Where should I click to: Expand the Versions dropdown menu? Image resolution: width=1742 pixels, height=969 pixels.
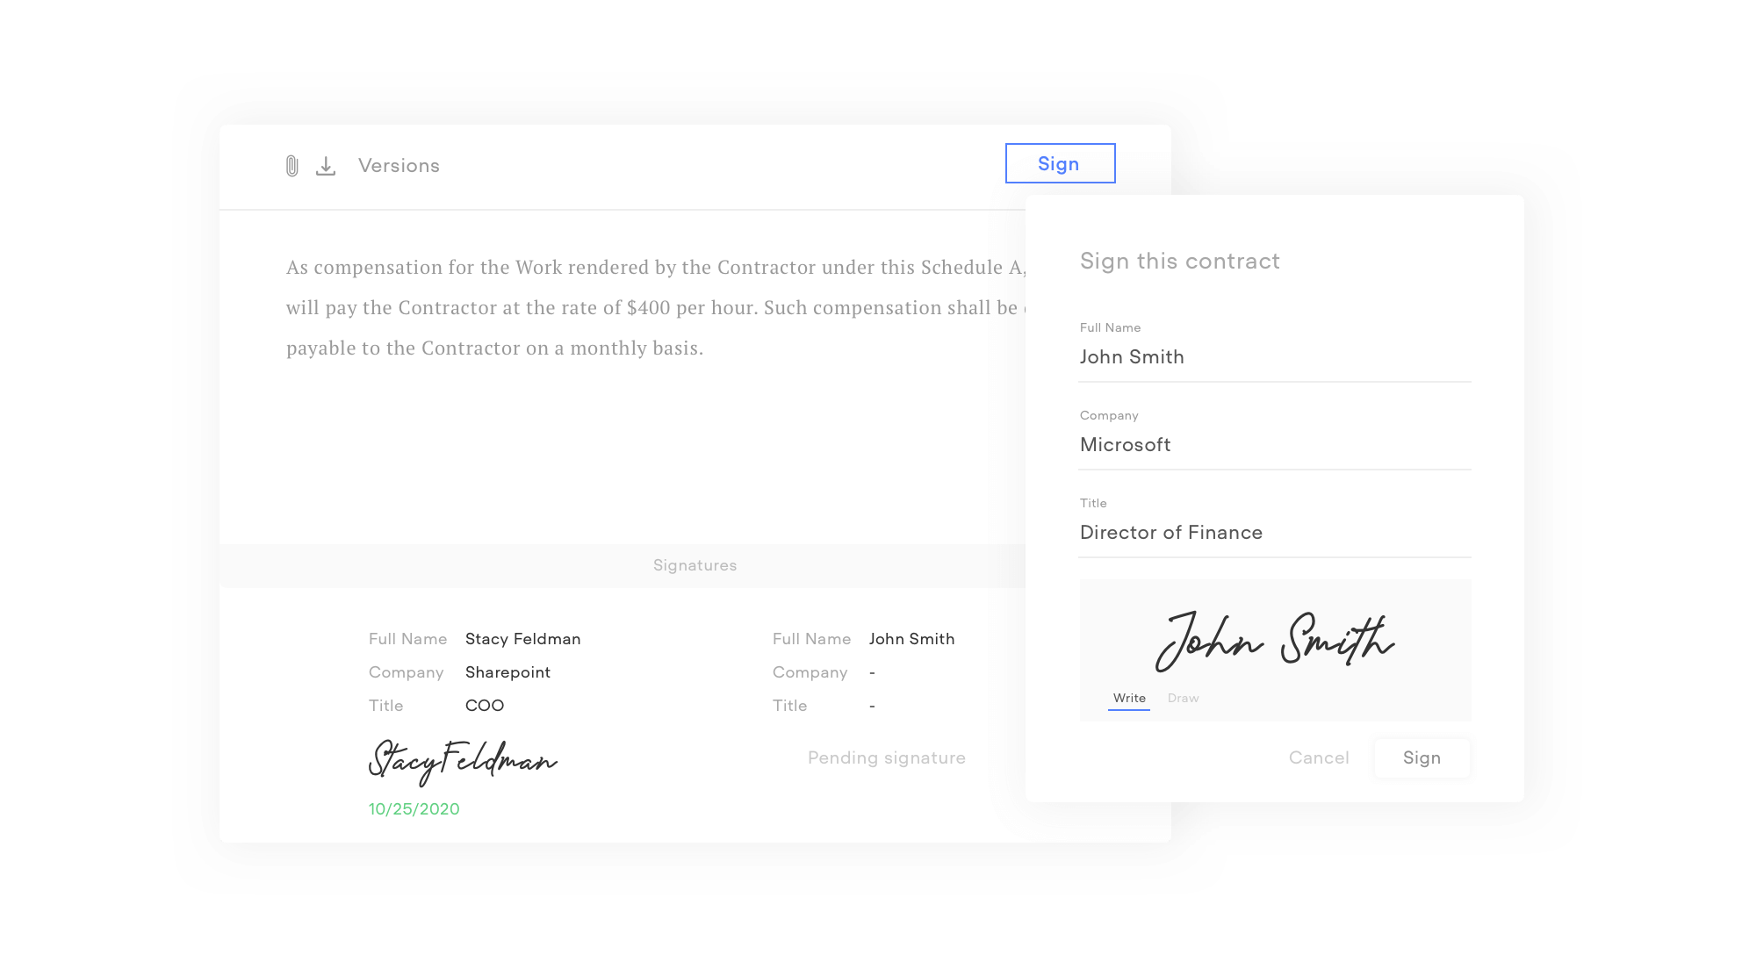click(x=400, y=163)
